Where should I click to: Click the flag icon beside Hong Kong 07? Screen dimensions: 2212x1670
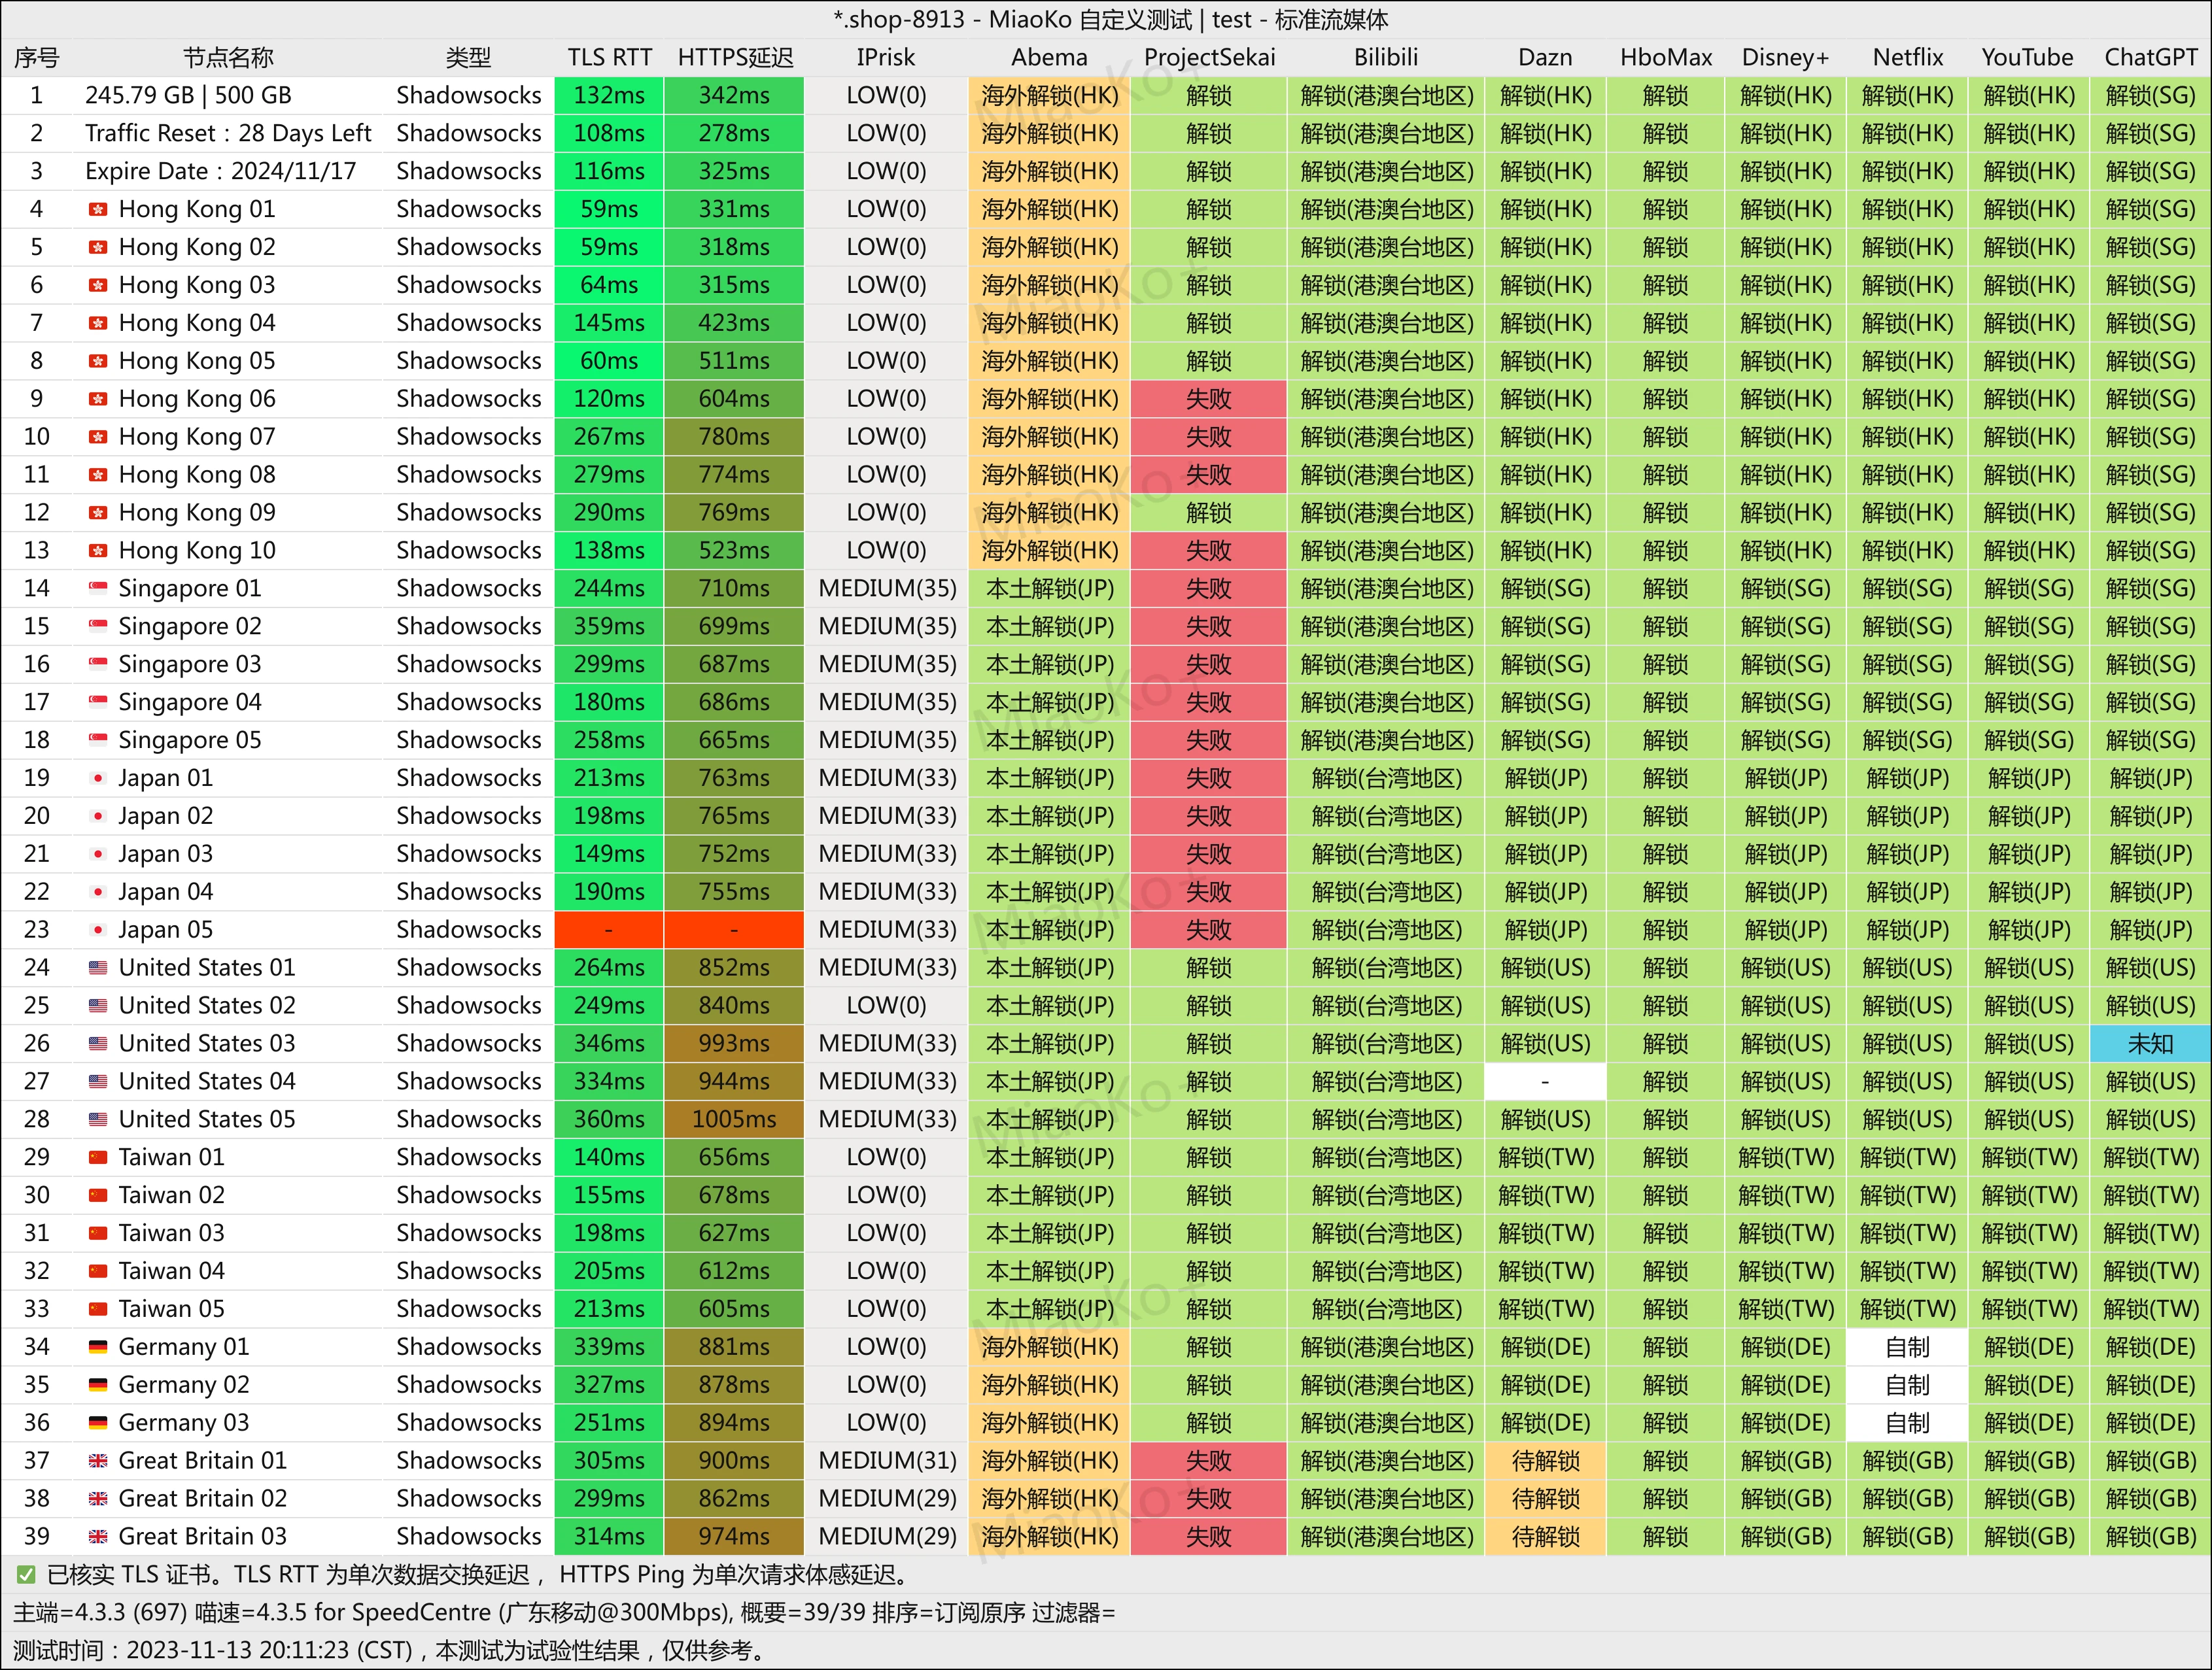[98, 437]
